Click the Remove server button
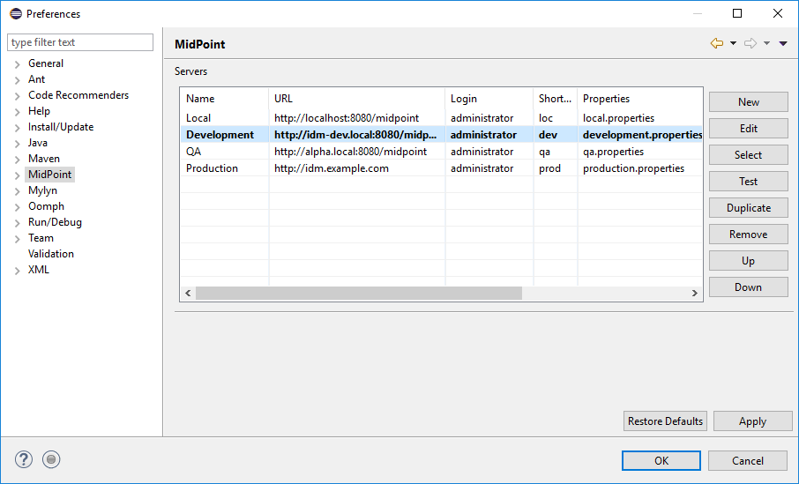 [749, 235]
